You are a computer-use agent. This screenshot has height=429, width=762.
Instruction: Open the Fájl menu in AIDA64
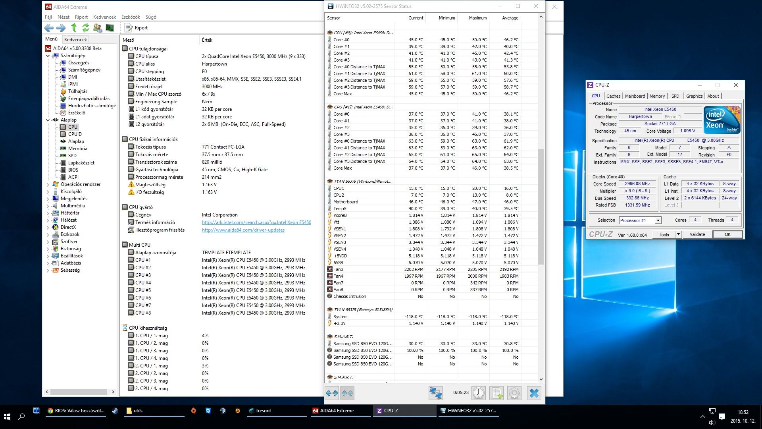[x=48, y=17]
